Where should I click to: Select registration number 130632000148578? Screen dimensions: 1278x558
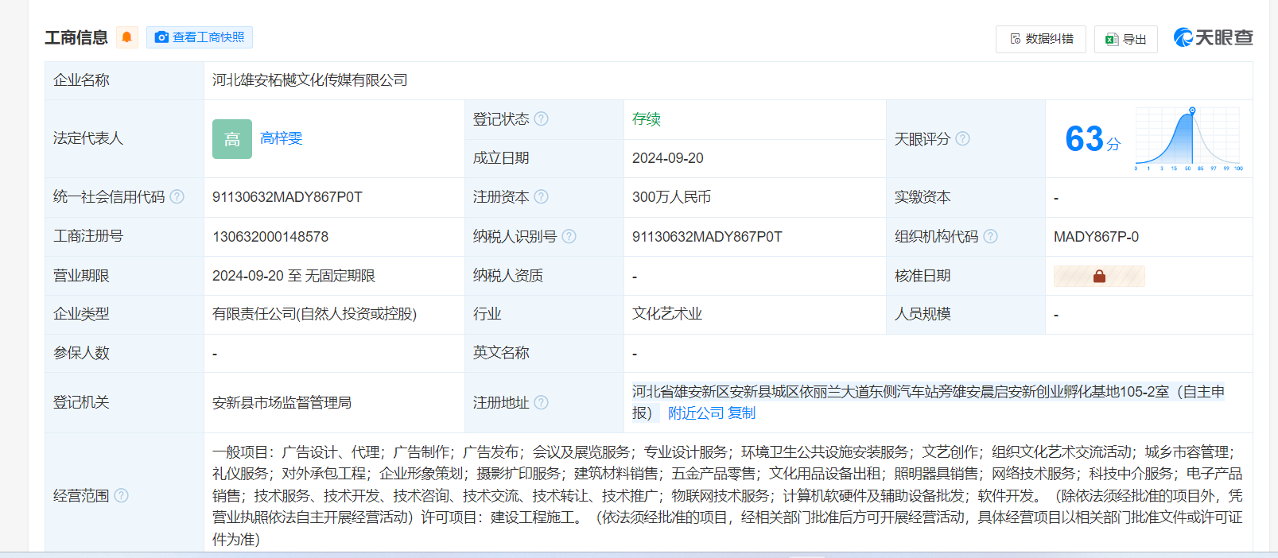pos(270,237)
